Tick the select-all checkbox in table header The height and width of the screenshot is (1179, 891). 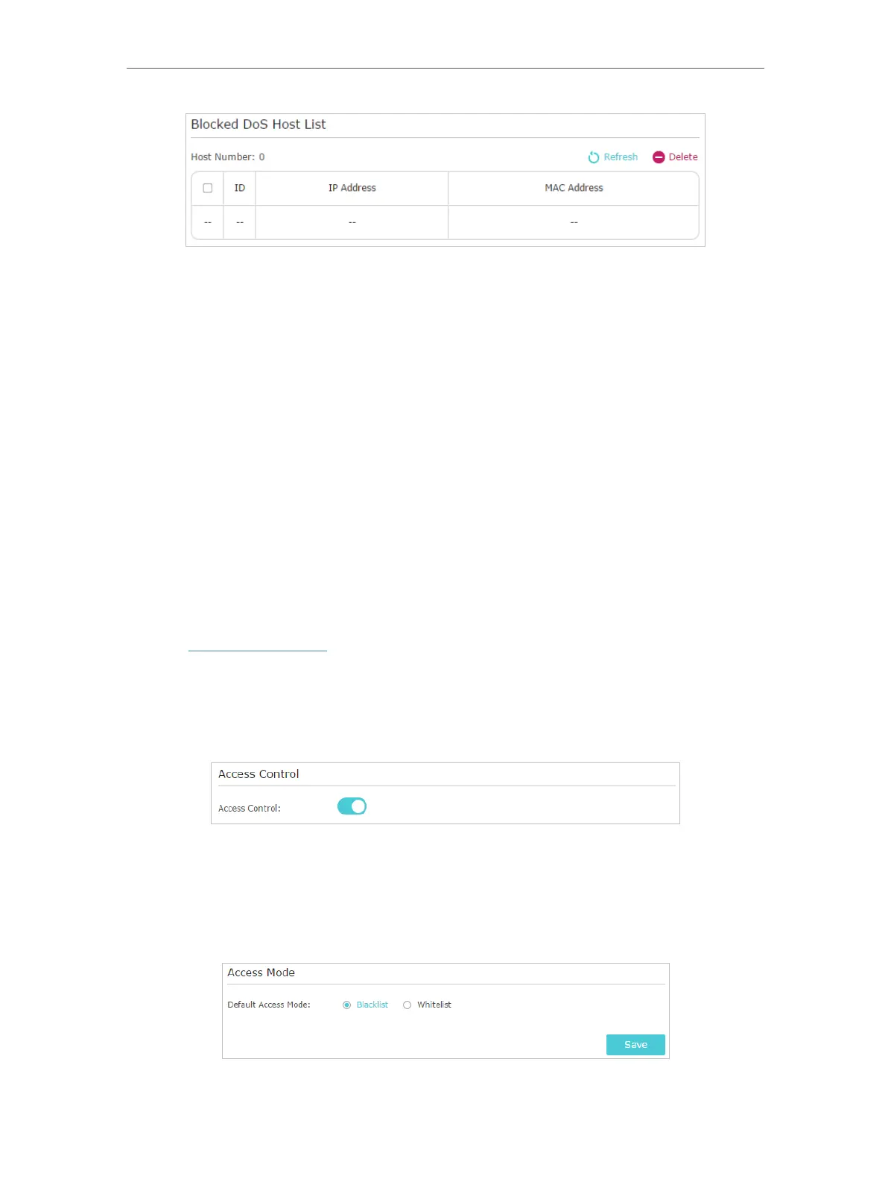(208, 189)
